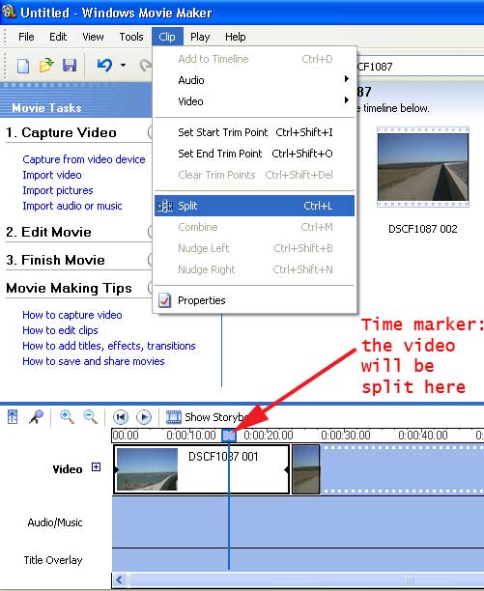
Task: Click the Audio/Music track label
Action: pyautogui.click(x=55, y=522)
